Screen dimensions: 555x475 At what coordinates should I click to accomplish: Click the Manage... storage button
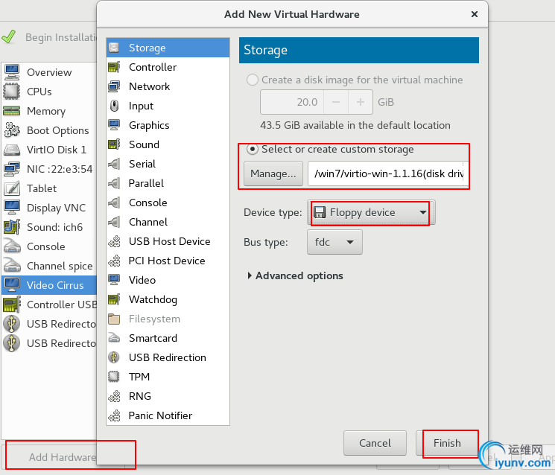273,173
